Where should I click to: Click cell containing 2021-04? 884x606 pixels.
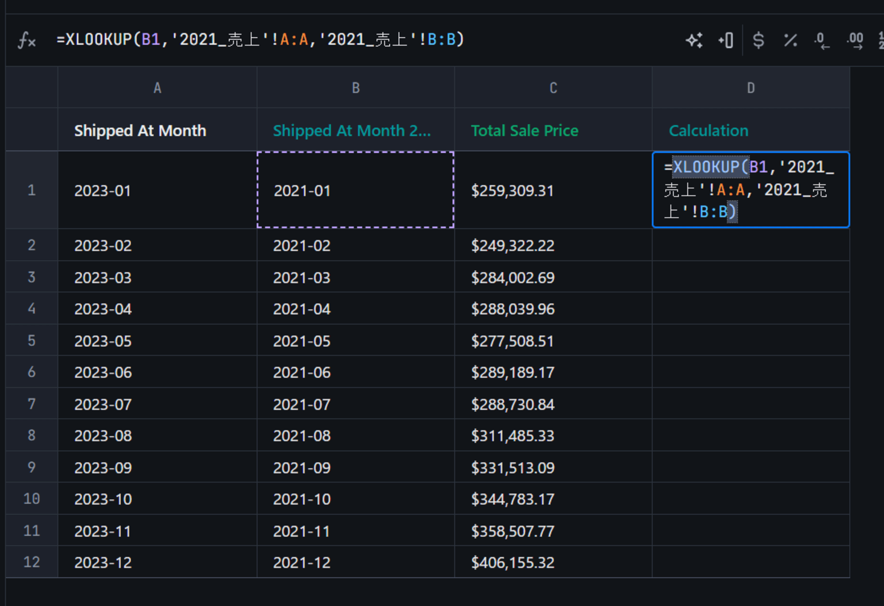(356, 308)
